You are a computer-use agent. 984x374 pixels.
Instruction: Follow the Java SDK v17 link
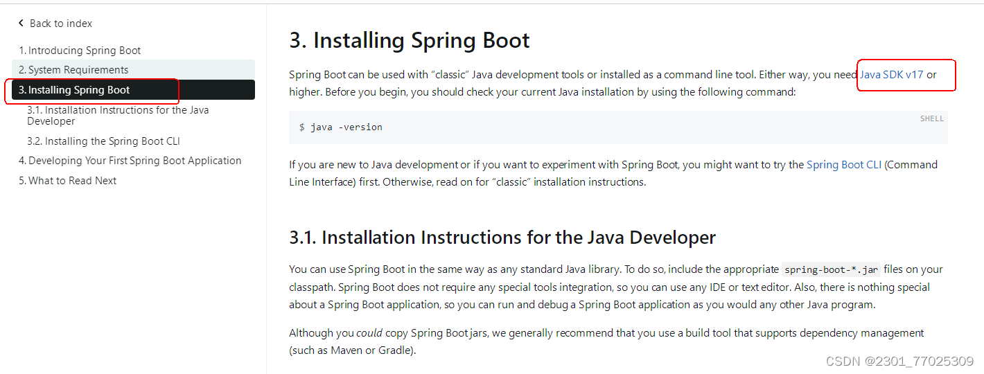click(x=892, y=75)
